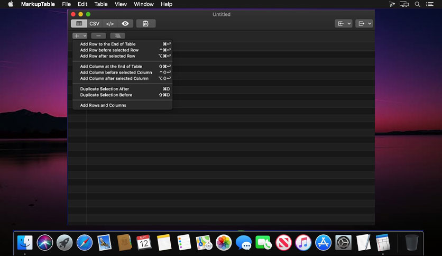The height and width of the screenshot is (256, 442).
Task: Click the convert table toolbar icon
Action: pyautogui.click(x=146, y=24)
